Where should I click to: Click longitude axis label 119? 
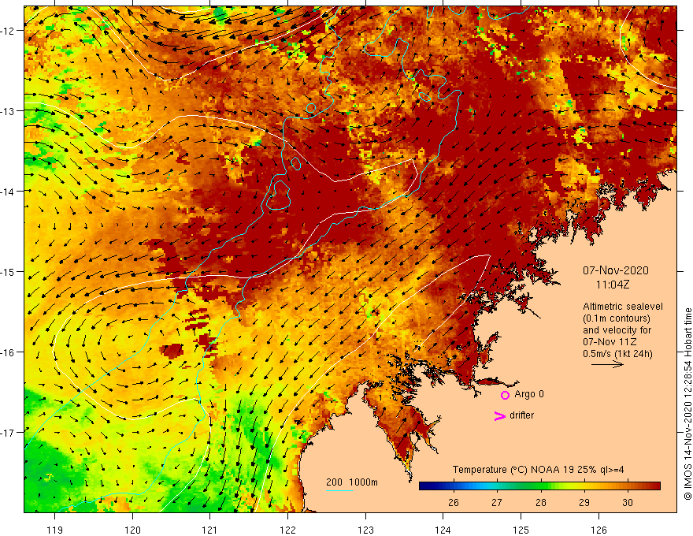point(55,530)
